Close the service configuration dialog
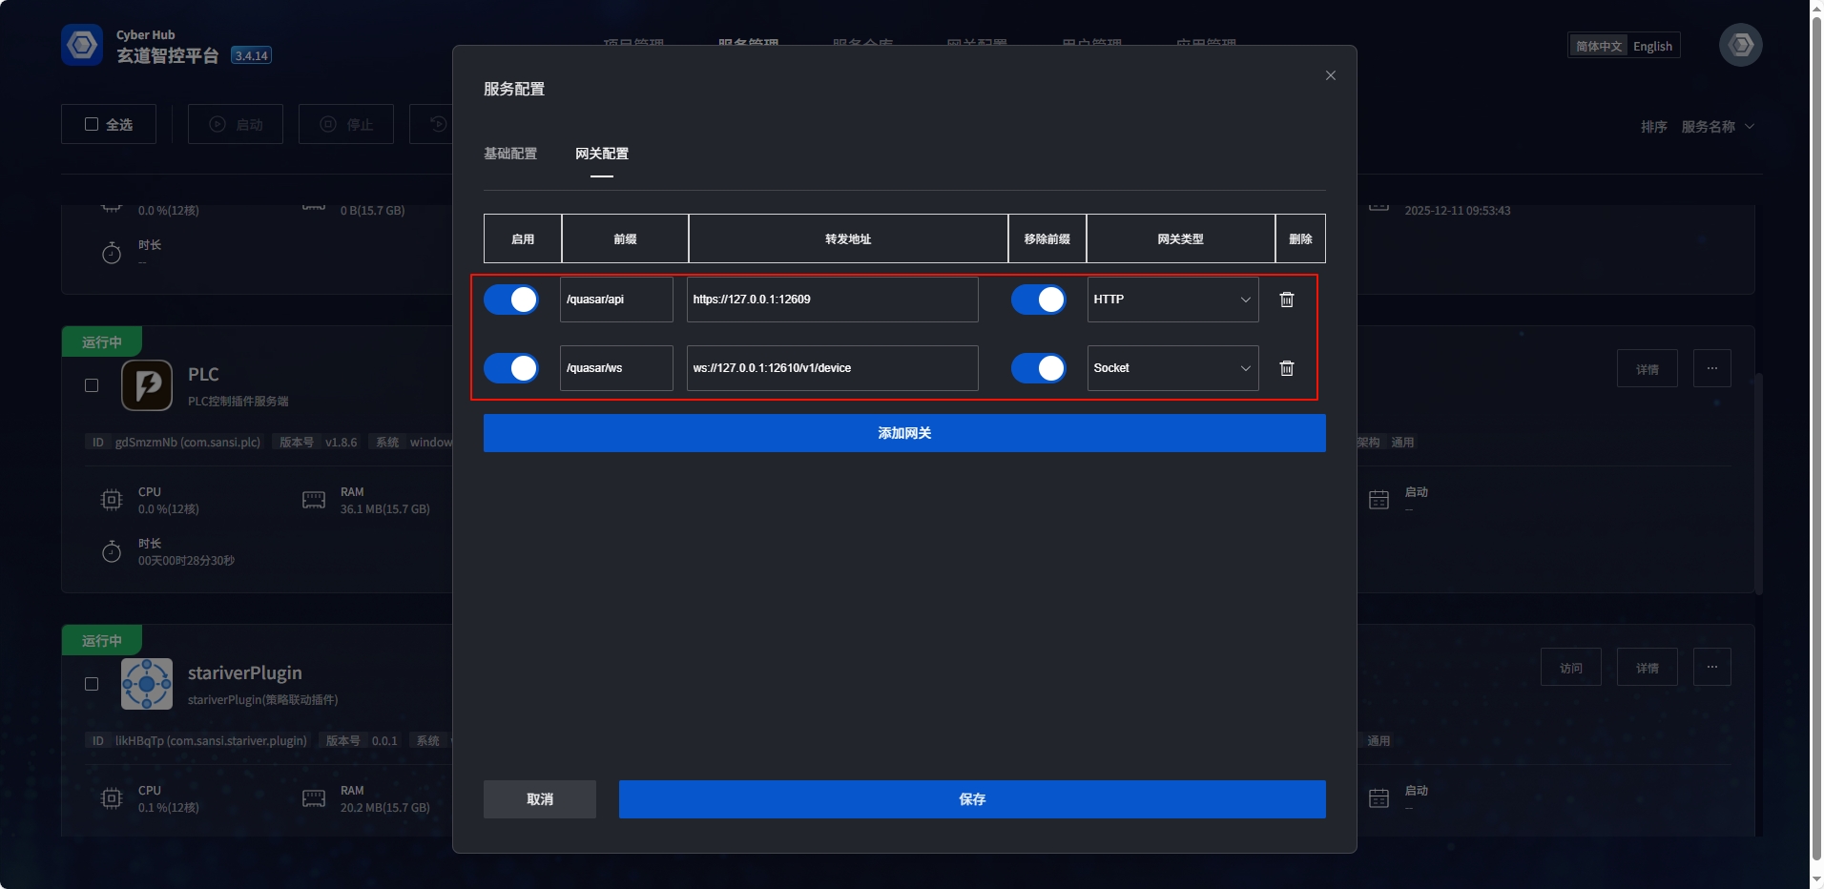This screenshot has height=889, width=1824. pos(1330,75)
